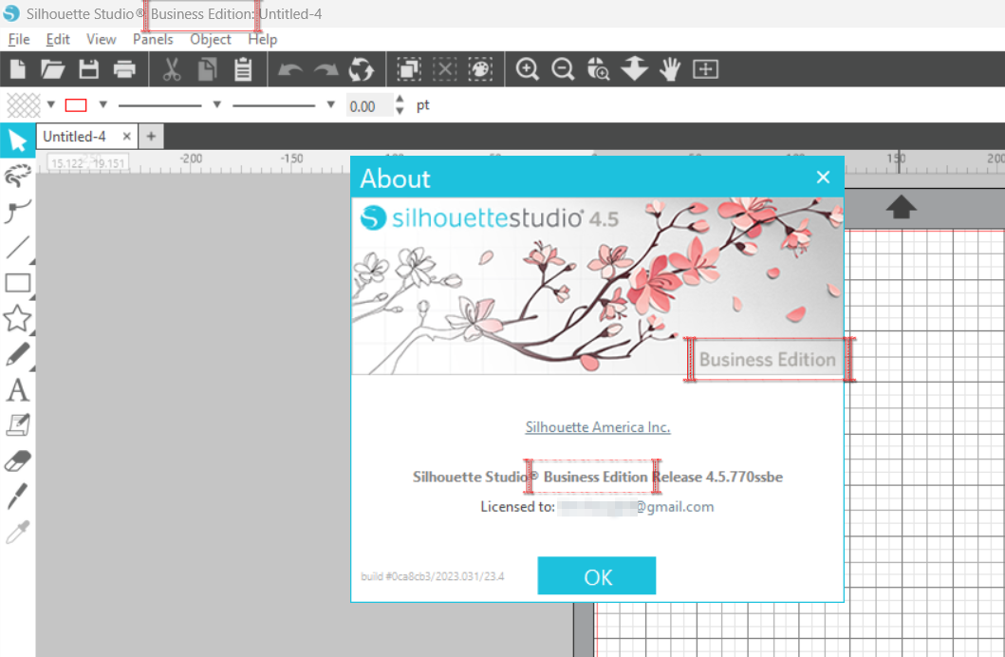
Task: Close the About dialog with X
Action: pos(823,177)
